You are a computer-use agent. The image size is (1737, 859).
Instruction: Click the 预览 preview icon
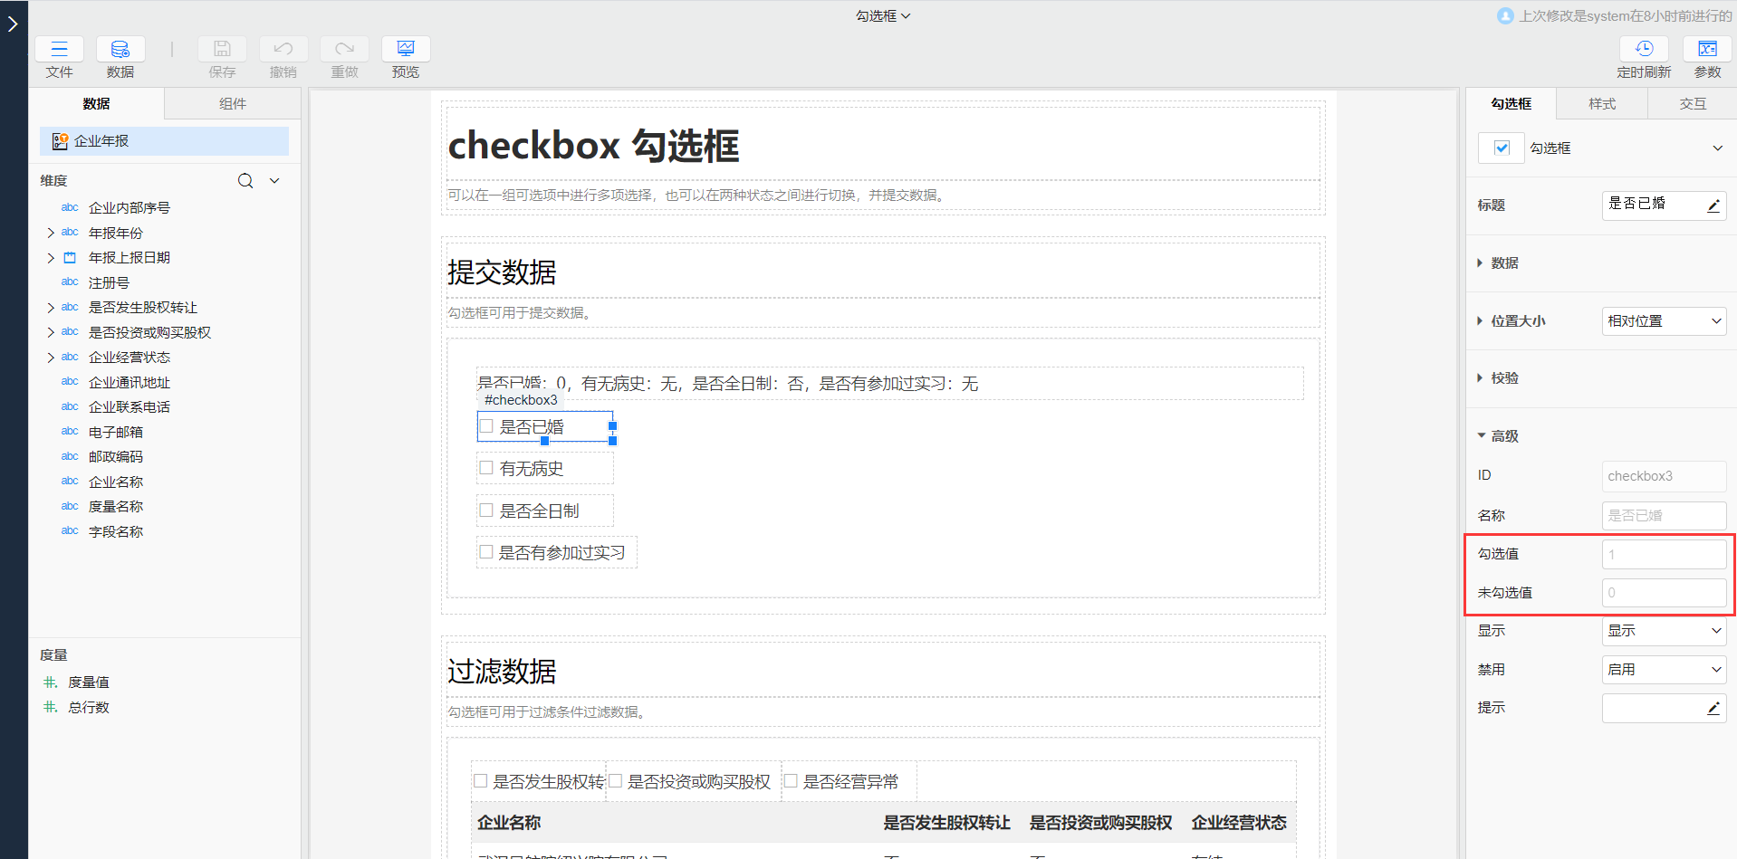pyautogui.click(x=406, y=49)
